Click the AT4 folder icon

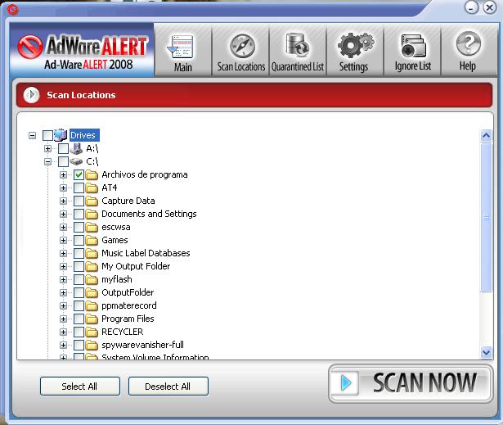coord(92,188)
